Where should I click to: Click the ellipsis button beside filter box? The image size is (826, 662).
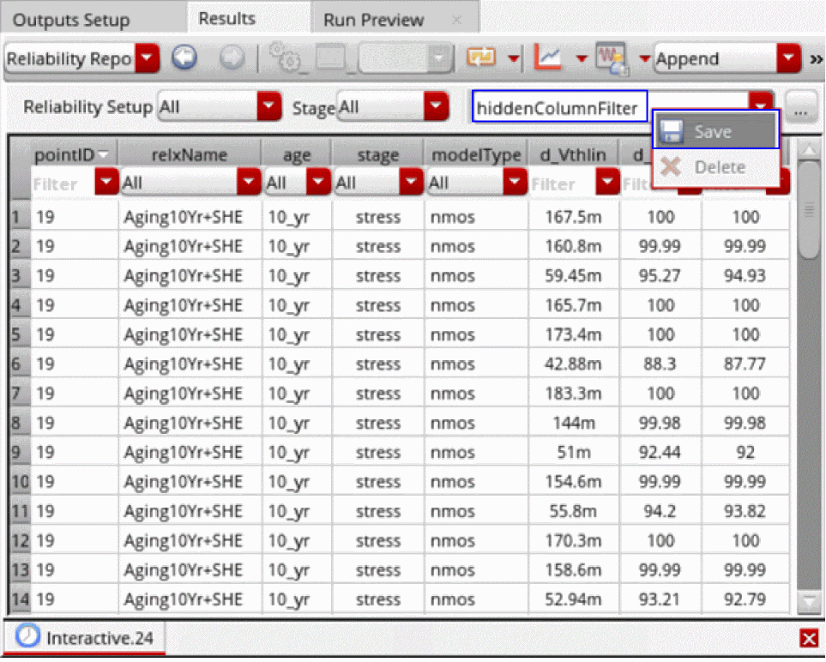(799, 108)
